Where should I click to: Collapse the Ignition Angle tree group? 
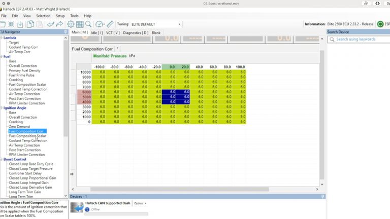point(2,108)
